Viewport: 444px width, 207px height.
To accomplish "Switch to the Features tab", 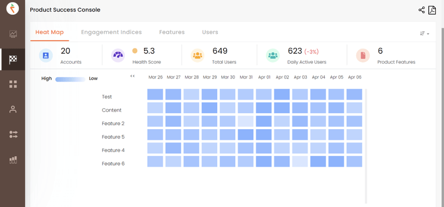I will click(172, 32).
